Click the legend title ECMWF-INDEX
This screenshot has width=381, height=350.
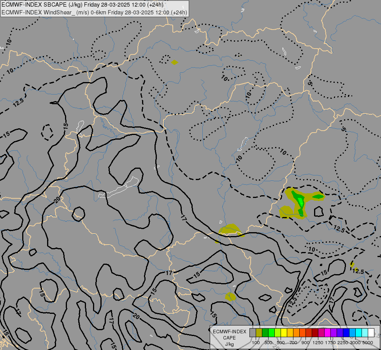coord(230,332)
